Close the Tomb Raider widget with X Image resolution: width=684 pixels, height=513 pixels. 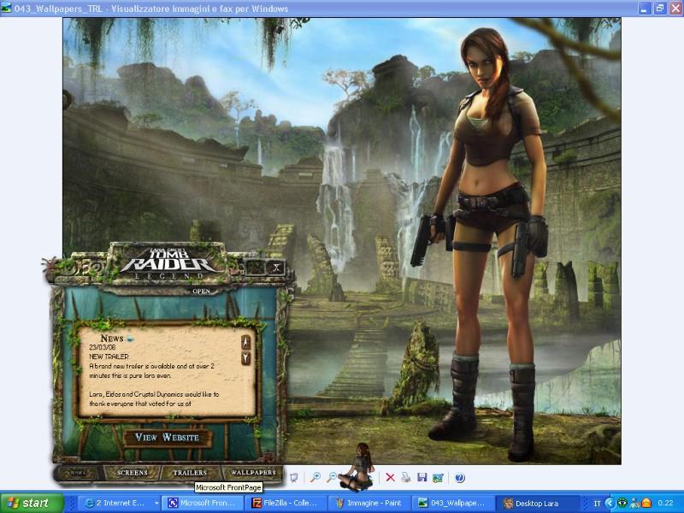[275, 266]
